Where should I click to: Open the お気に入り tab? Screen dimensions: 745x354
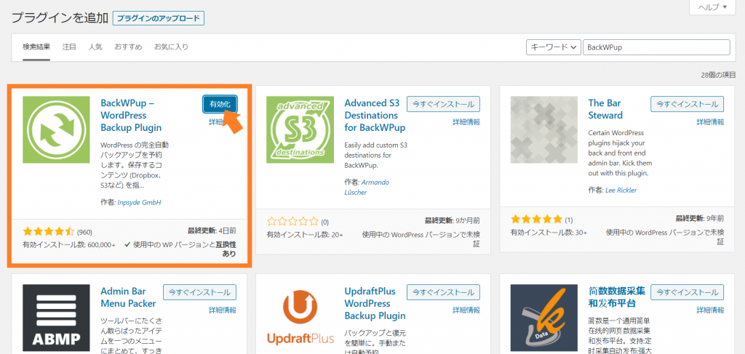(171, 47)
